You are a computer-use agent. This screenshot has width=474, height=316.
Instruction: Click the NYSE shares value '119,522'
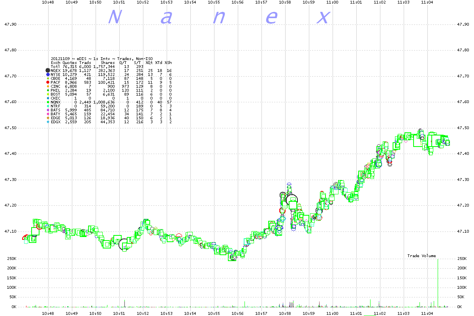click(x=107, y=74)
